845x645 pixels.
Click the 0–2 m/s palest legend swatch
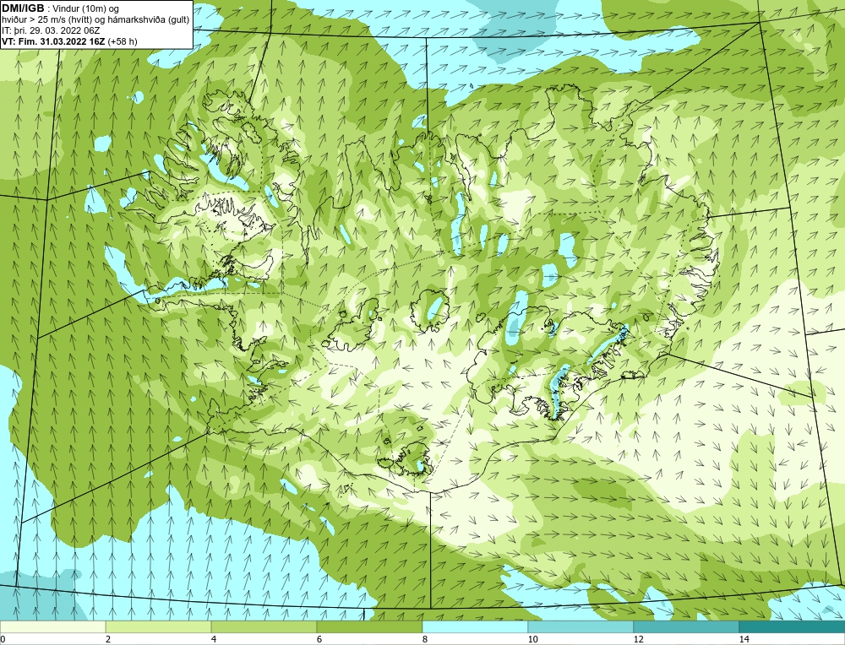[52, 627]
